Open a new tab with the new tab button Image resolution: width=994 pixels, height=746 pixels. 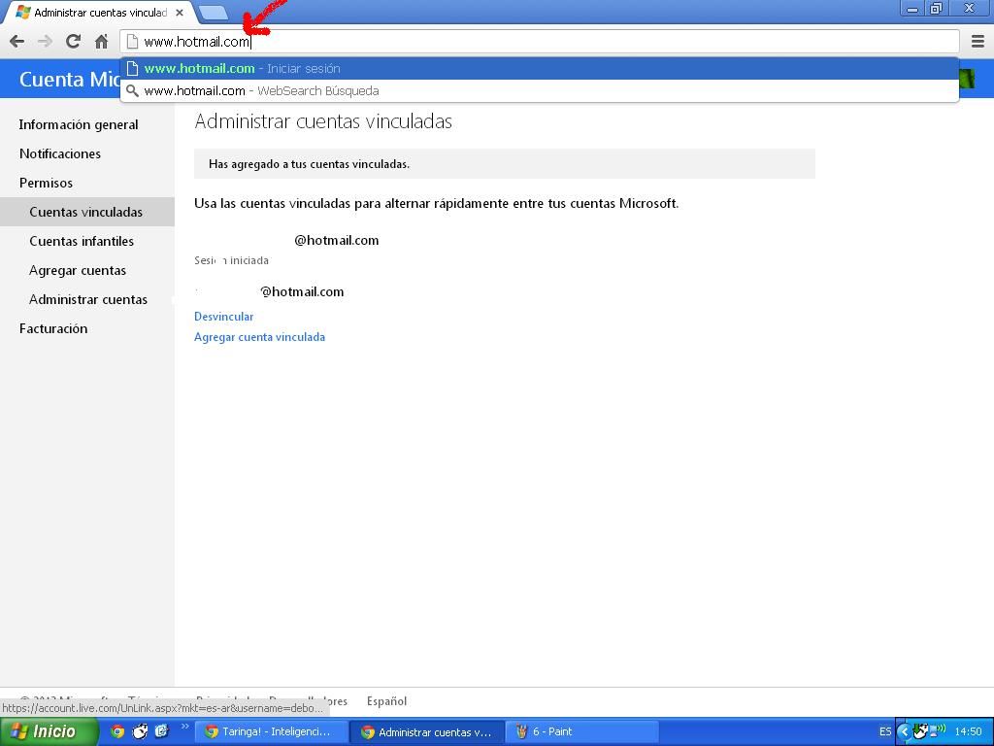pyautogui.click(x=213, y=13)
